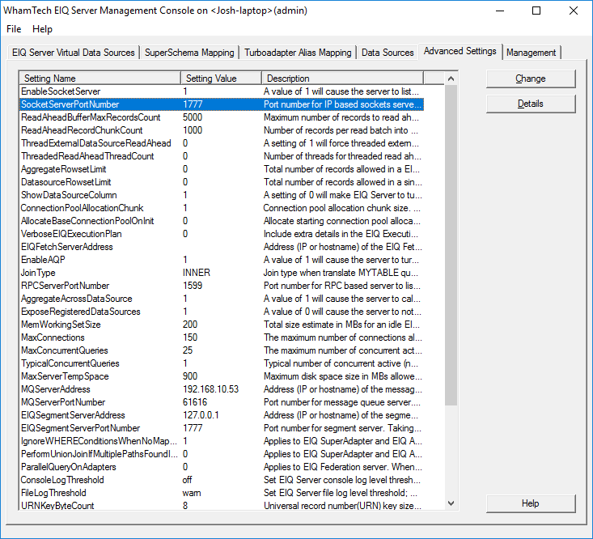
Task: Open the File menu
Action: pyautogui.click(x=14, y=29)
